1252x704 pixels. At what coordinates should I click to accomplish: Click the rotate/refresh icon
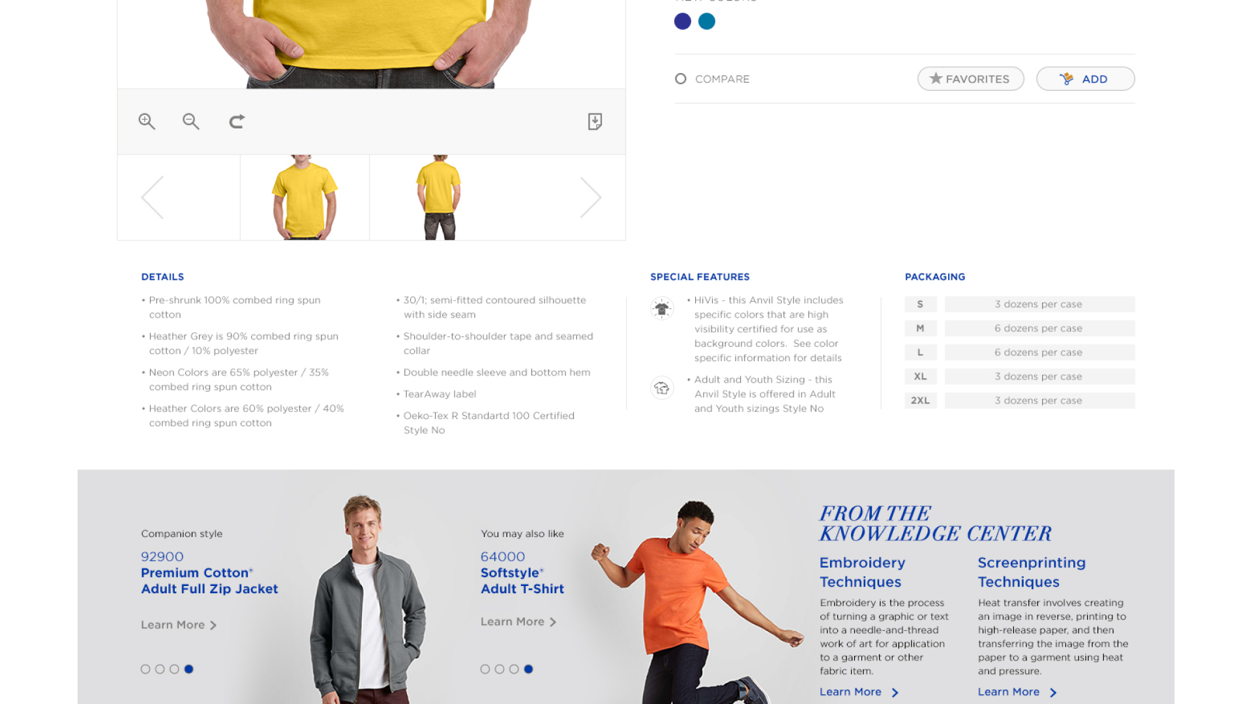tap(237, 121)
